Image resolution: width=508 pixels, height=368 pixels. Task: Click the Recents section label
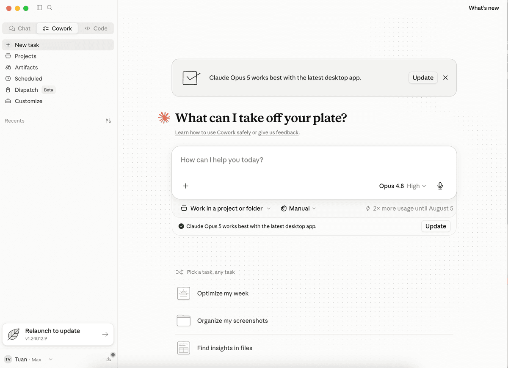click(x=14, y=121)
